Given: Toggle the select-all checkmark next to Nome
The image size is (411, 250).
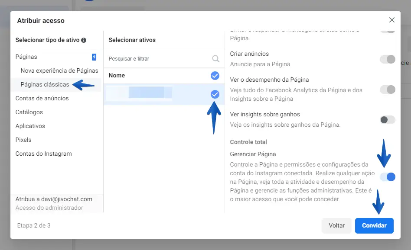Looking at the screenshot, I should (x=215, y=76).
